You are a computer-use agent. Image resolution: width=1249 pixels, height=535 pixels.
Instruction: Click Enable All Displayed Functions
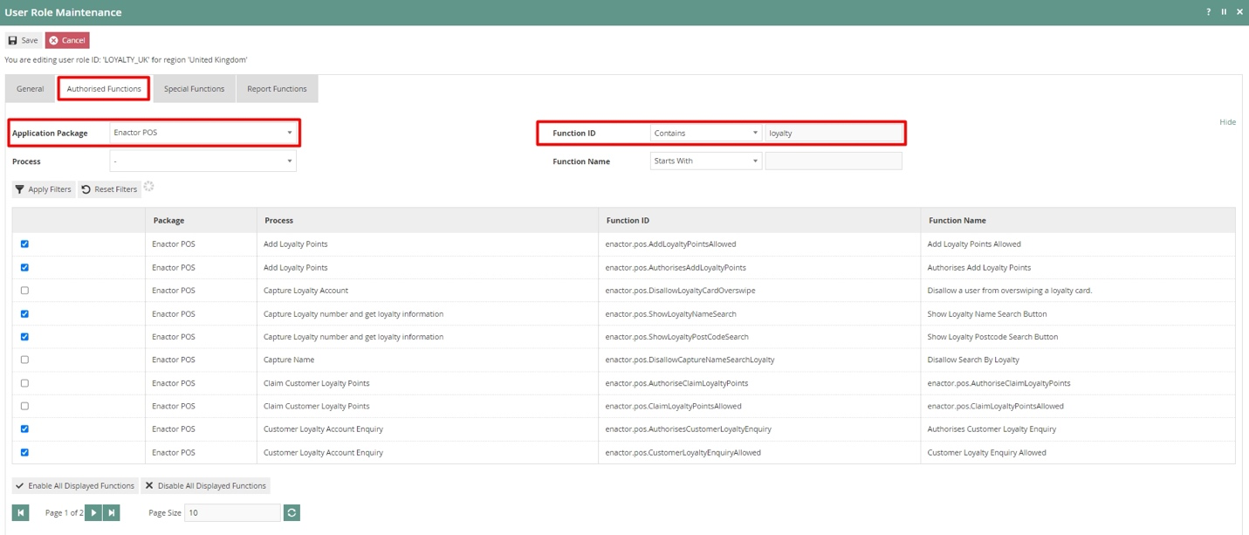[x=75, y=485]
